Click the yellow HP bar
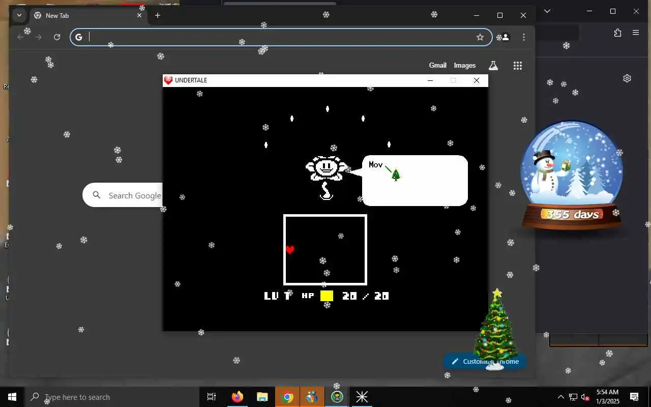This screenshot has height=407, width=651. click(x=327, y=296)
